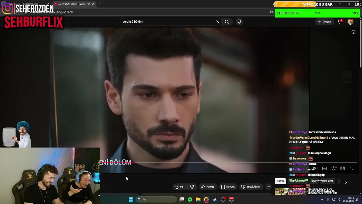Clear the YouTube search box text
Viewport: 362px width, 204px height.
click(x=218, y=22)
